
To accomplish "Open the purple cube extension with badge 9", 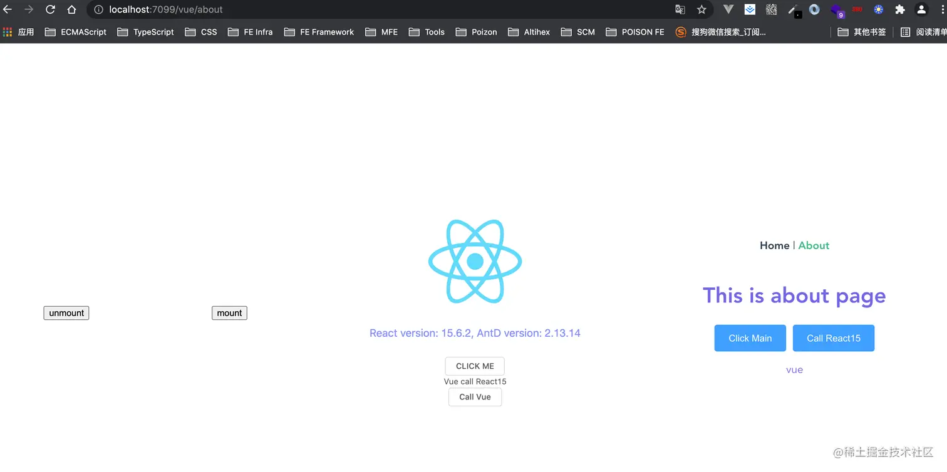I will click(837, 10).
